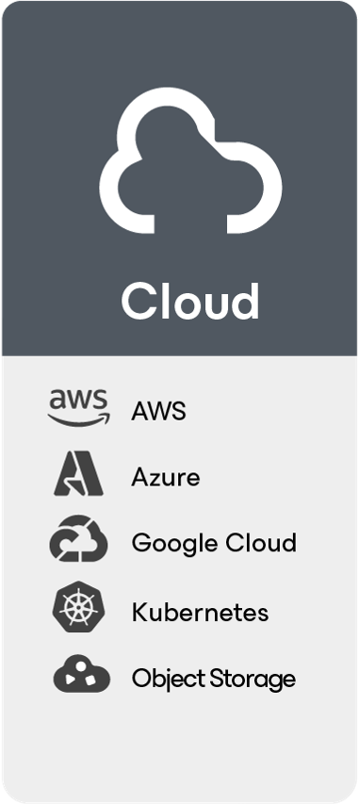Open the Azure text label

pos(166,477)
